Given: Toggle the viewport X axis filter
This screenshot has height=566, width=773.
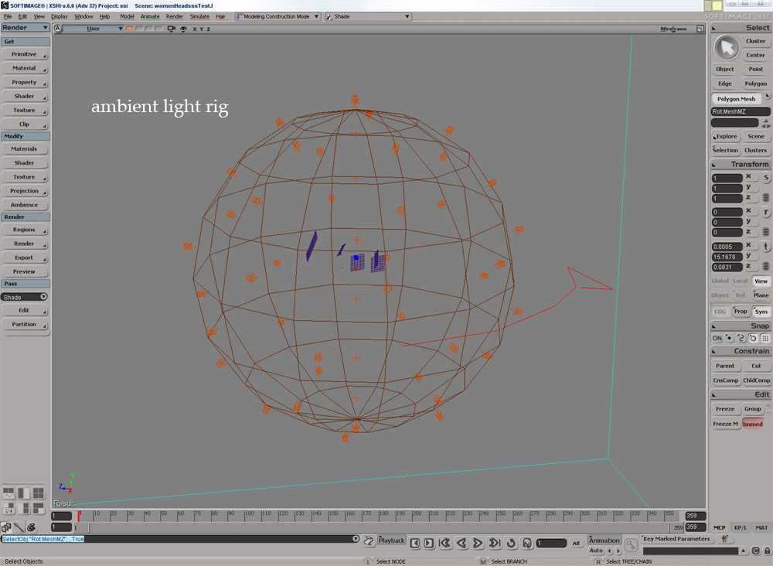Looking at the screenshot, I should point(195,29).
